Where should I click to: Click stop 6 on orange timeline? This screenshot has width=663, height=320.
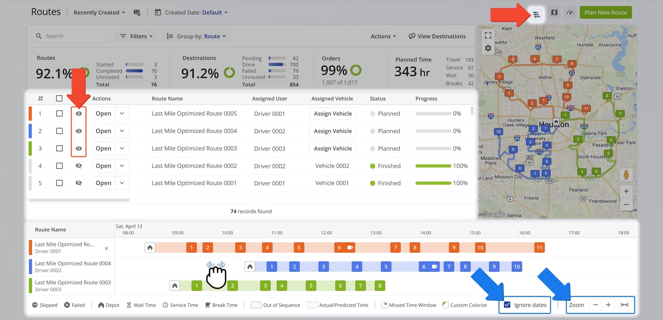(339, 248)
